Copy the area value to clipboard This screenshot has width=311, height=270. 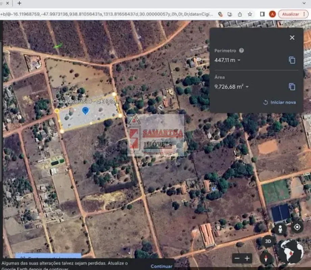(x=292, y=87)
